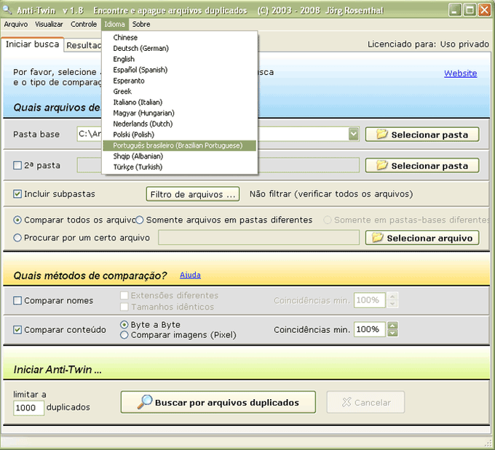Toggle Incluir subpastas checkbox
The height and width of the screenshot is (450, 495).
17,194
